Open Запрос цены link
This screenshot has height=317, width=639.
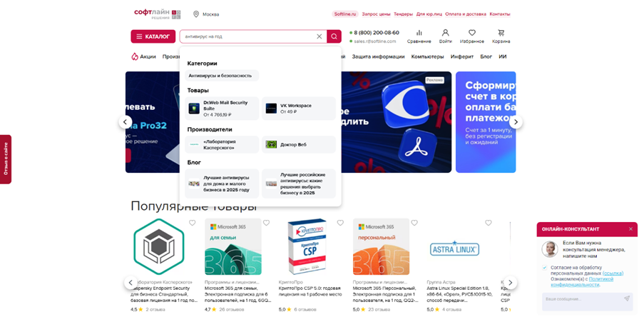tap(376, 14)
